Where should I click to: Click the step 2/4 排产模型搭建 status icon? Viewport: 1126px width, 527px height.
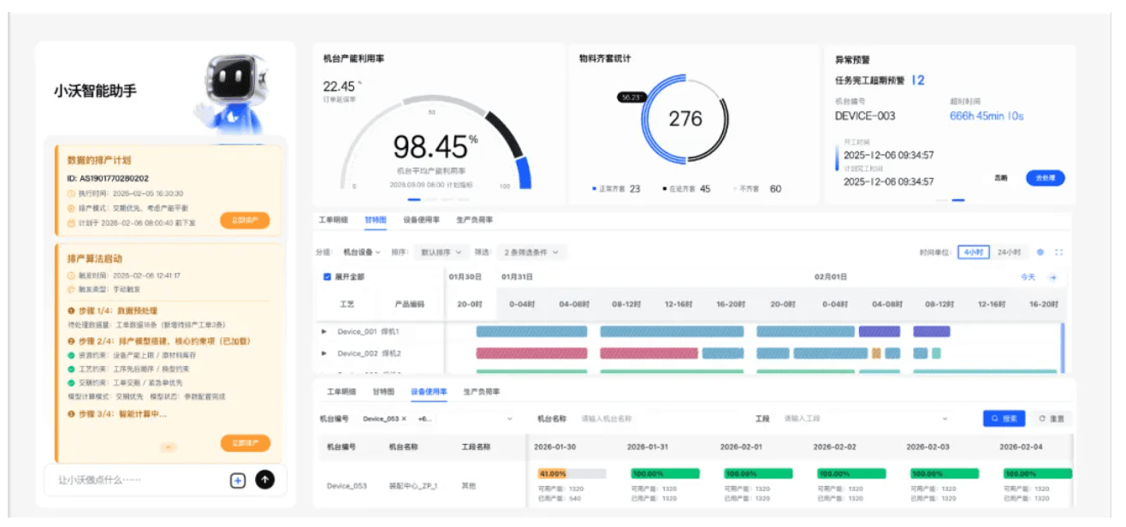tap(71, 340)
